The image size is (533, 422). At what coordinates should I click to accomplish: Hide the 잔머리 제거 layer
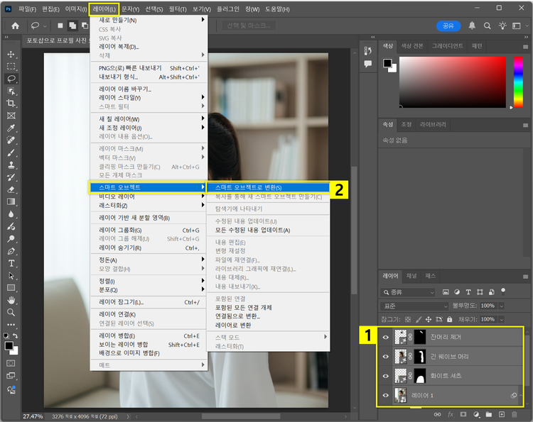click(386, 337)
